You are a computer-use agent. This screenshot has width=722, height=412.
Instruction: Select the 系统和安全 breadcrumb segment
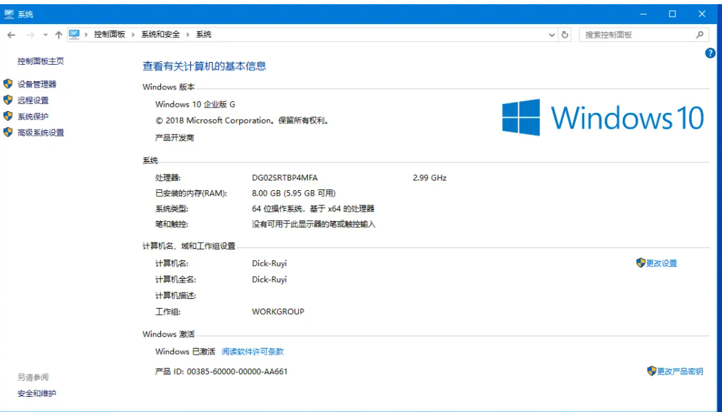(161, 34)
